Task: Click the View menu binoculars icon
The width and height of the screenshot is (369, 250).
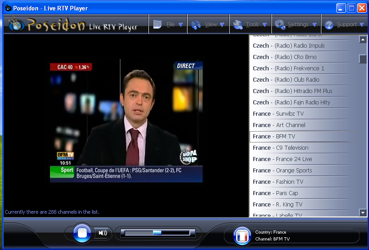Action: point(196,25)
